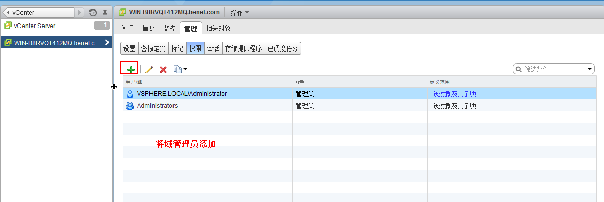Viewport: 604px width, 202px height.
Task: Click the 警报定义 sub-tab button
Action: [153, 49]
